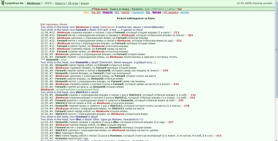Click the магазин quick link
The image size is (278, 141).
pyautogui.click(x=185, y=13)
